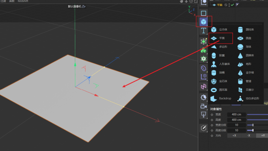Add a 管道 (Tube) primitive

coord(244,81)
